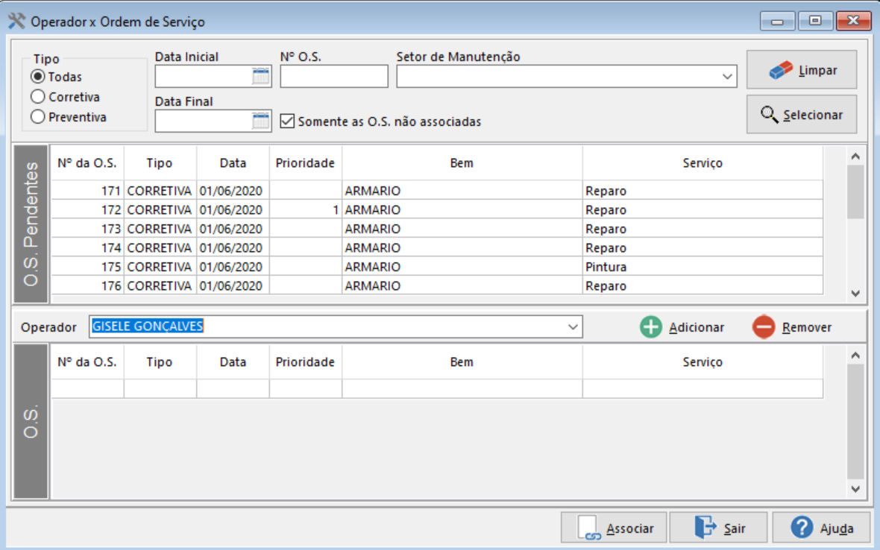The image size is (880, 550).
Task: Click the green plus Adicionar icon
Action: (x=651, y=327)
